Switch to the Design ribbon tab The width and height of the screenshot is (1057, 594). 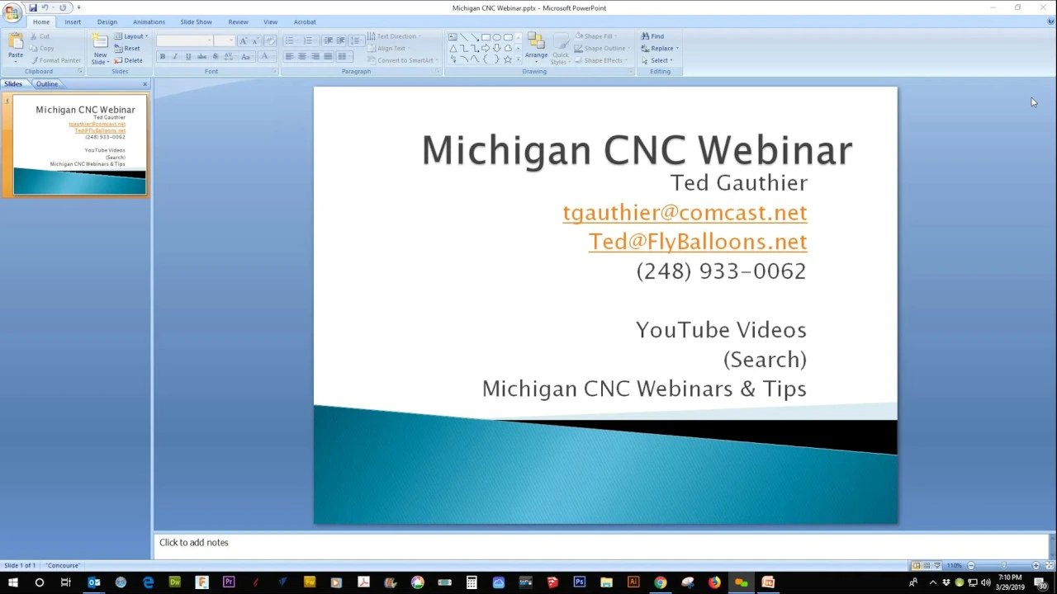(107, 22)
